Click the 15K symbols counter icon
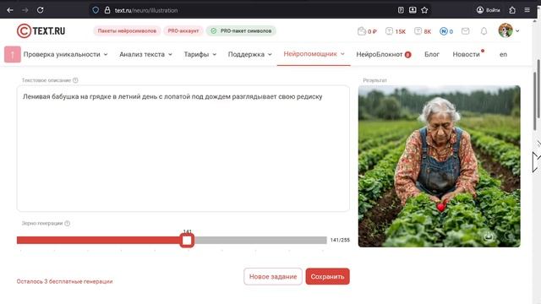This screenshot has height=304, width=541. click(396, 31)
